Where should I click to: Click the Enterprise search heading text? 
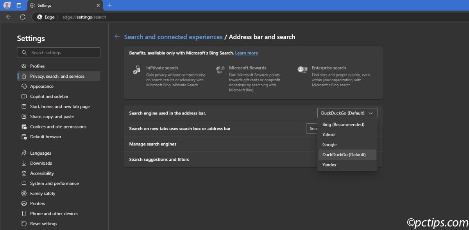pos(329,68)
